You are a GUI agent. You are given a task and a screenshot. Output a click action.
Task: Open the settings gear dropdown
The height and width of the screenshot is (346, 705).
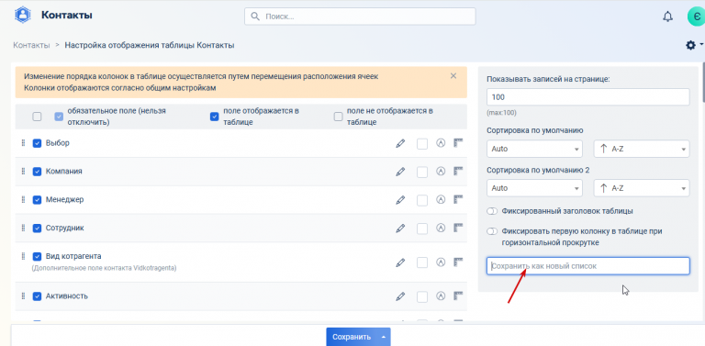[x=694, y=45]
